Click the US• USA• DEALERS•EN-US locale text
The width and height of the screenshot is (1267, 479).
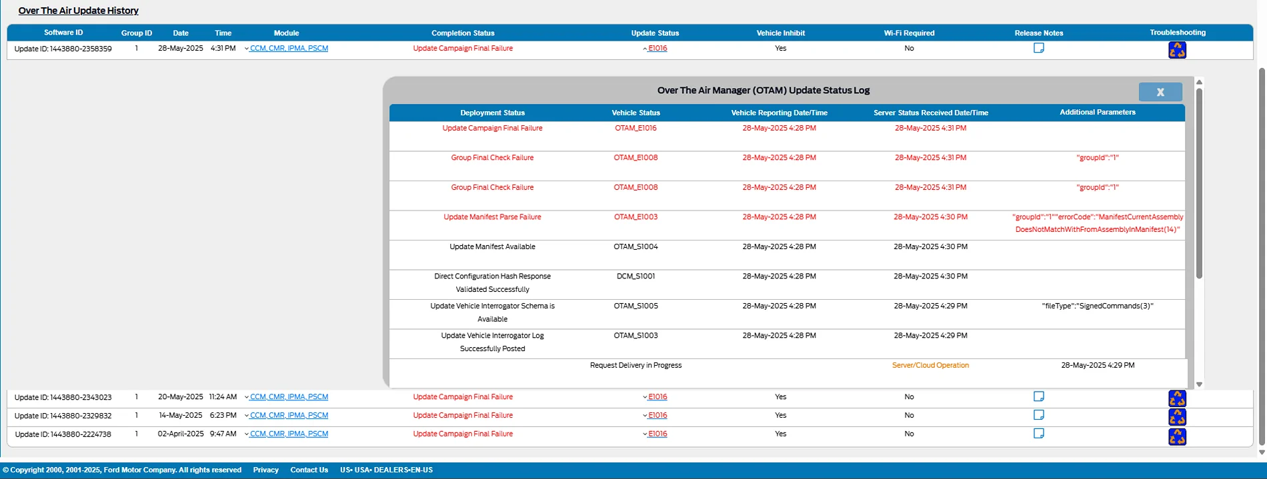click(386, 470)
